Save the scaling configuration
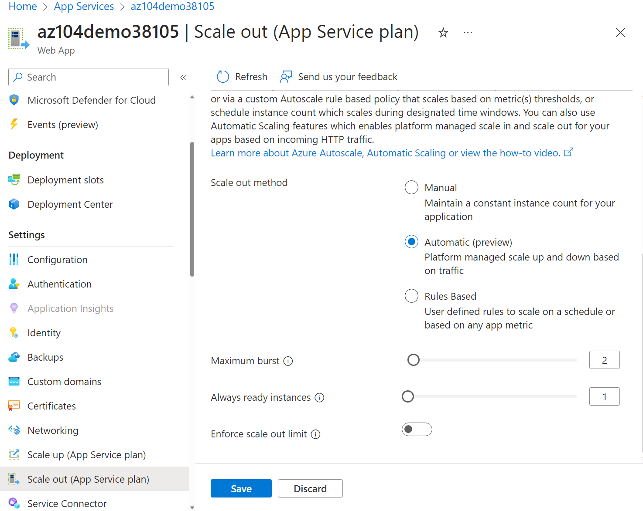Image resolution: width=643 pixels, height=511 pixels. [241, 488]
